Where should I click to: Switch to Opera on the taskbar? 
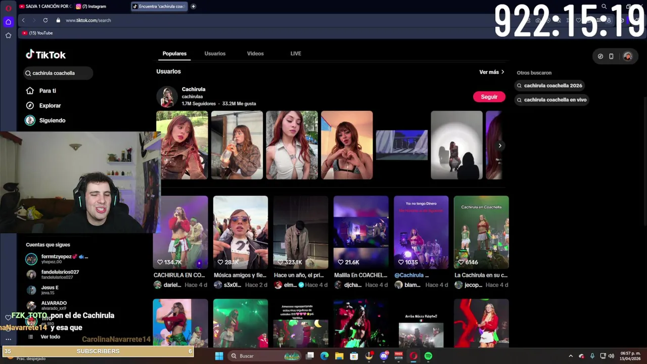(413, 356)
